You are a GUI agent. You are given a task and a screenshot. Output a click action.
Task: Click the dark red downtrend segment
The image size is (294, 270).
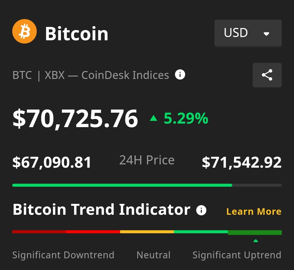(x=39, y=232)
